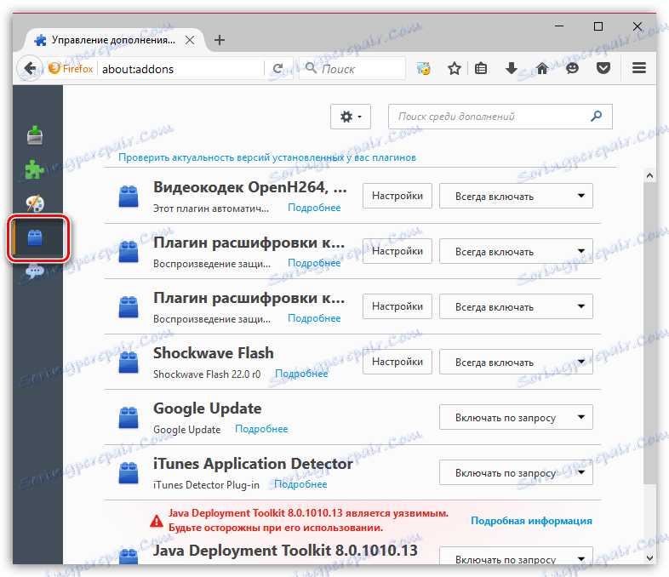669x577 pixels.
Task: Open the Downloads arrow icon
Action: point(512,68)
